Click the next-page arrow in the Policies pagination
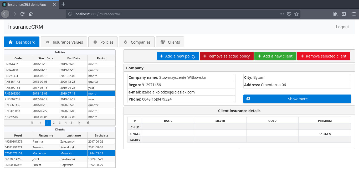Viewport: 359px width, 183px height. click(79, 122)
